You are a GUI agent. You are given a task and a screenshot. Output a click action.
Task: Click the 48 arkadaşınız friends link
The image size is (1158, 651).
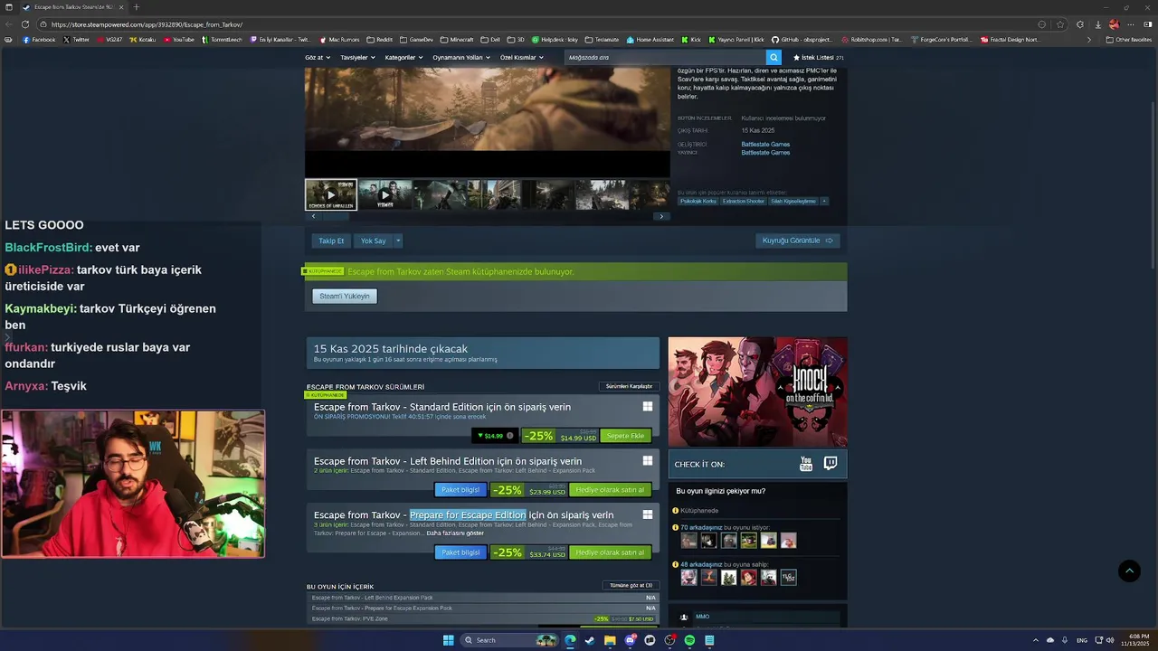pos(702,564)
